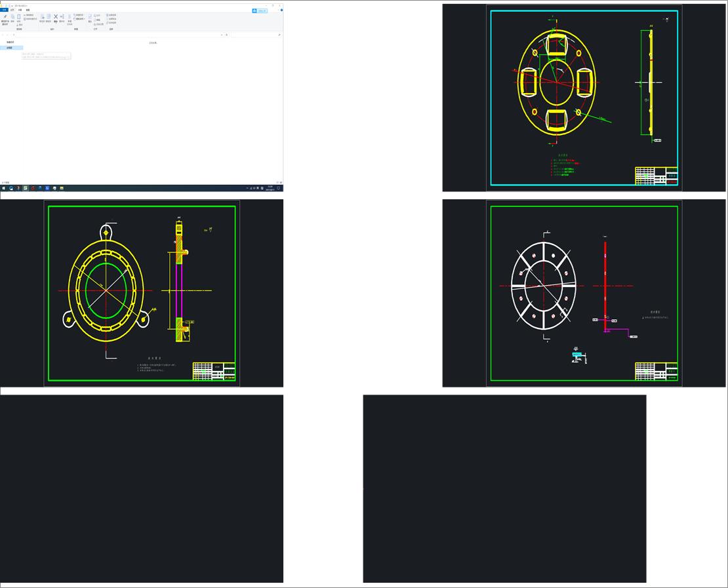Screen dimensions: 728x588
Task: Click Invert selection in Explorer ribbon
Action: tap(111, 23)
